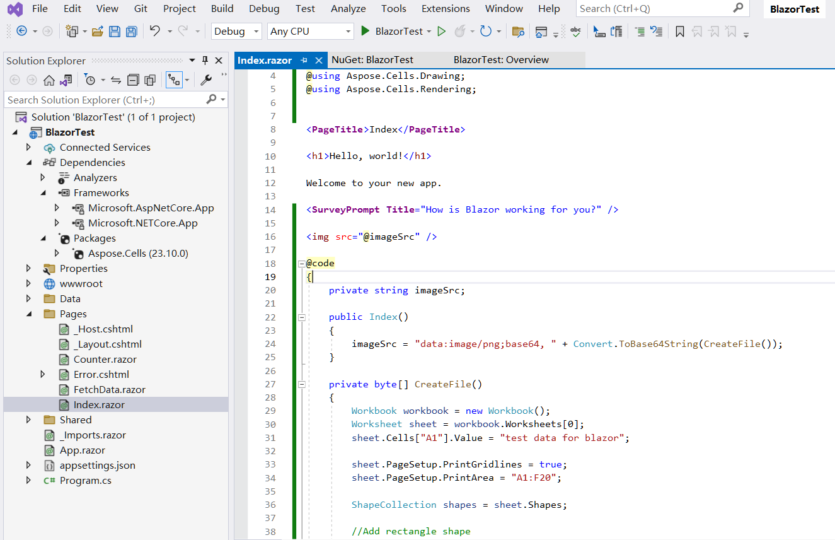Click the Hot Reload flame icon
Image resolution: width=835 pixels, height=540 pixels.
point(459,32)
